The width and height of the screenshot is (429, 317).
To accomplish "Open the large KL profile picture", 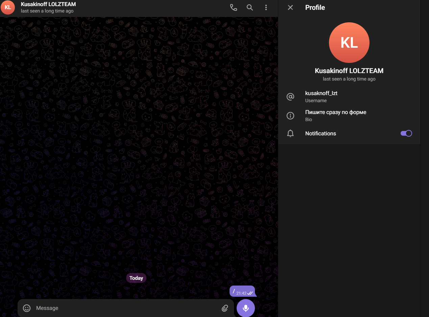I will click(349, 43).
